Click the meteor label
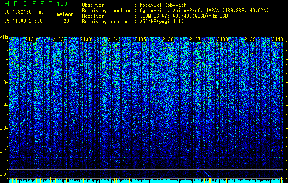288x183 pixels. pos(65,14)
